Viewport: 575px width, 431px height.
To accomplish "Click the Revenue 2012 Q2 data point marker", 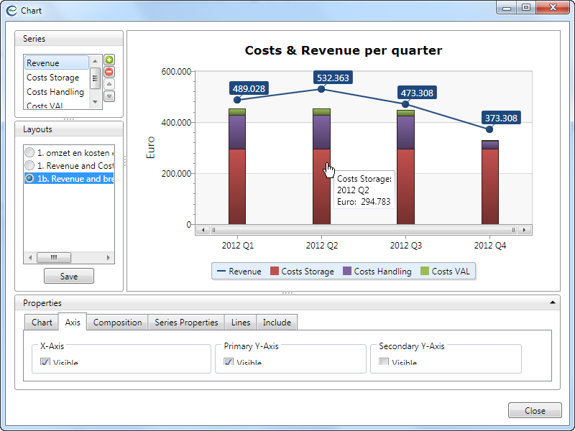I will [321, 89].
